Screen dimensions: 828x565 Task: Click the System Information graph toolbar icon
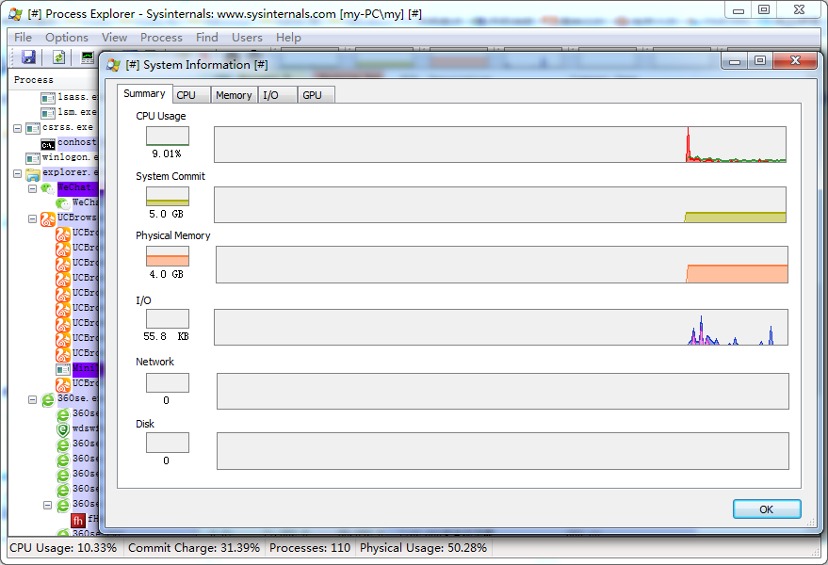point(88,57)
